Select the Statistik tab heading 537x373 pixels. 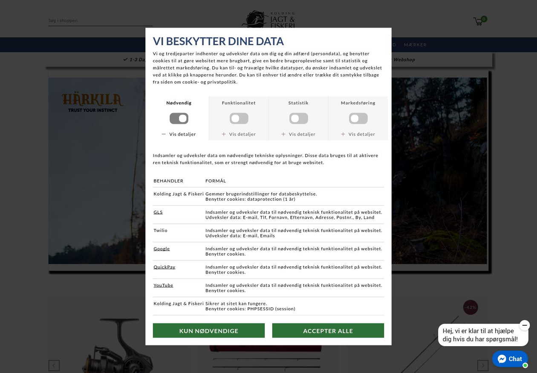(x=298, y=103)
